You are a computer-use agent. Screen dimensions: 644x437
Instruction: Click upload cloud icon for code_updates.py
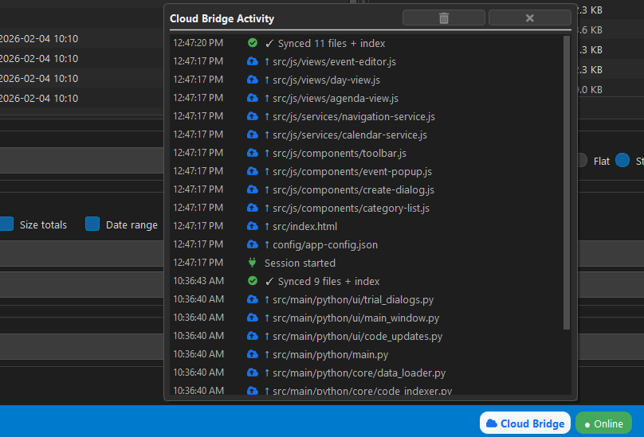click(x=253, y=336)
